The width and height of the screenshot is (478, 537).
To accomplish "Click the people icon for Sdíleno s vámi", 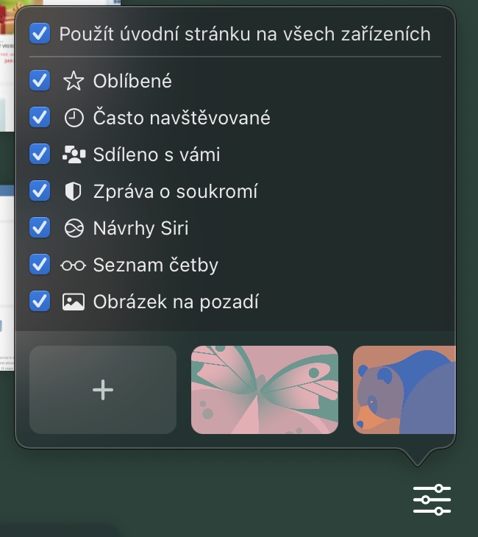I will [x=74, y=154].
